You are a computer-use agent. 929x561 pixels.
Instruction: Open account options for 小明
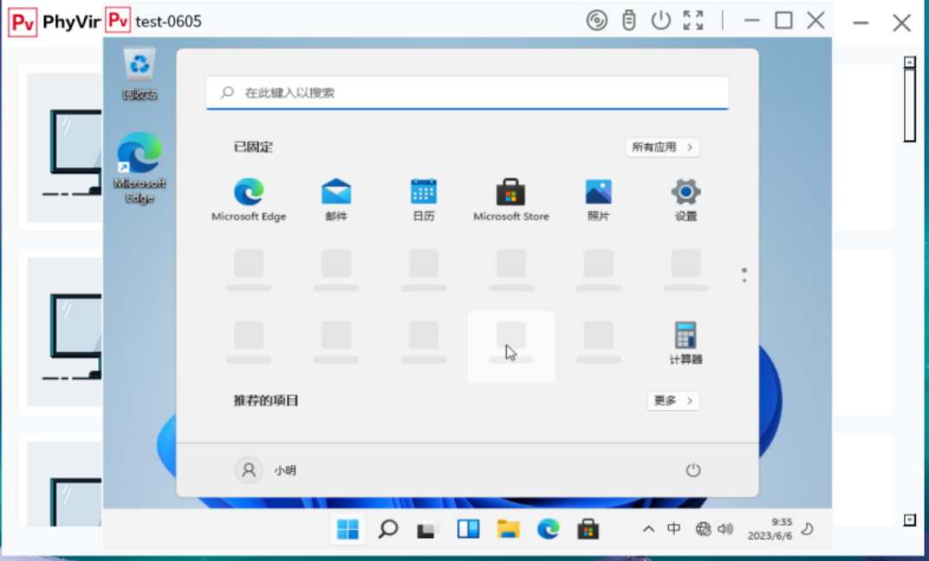pos(267,469)
